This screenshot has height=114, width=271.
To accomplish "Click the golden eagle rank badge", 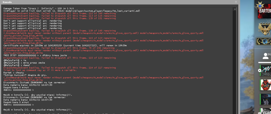I will coord(264,28).
